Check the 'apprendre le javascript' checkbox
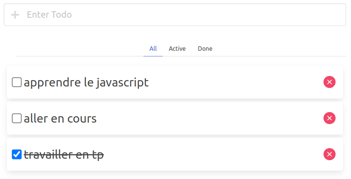This screenshot has width=351, height=179. [x=17, y=82]
